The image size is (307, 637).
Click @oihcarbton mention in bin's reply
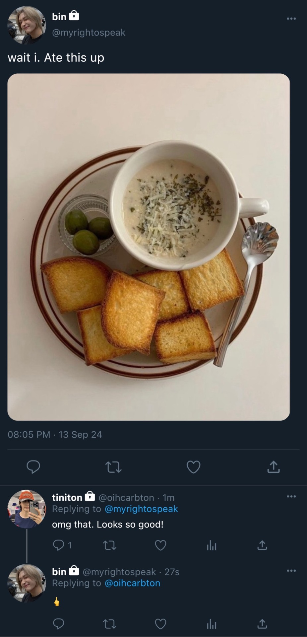tap(132, 583)
